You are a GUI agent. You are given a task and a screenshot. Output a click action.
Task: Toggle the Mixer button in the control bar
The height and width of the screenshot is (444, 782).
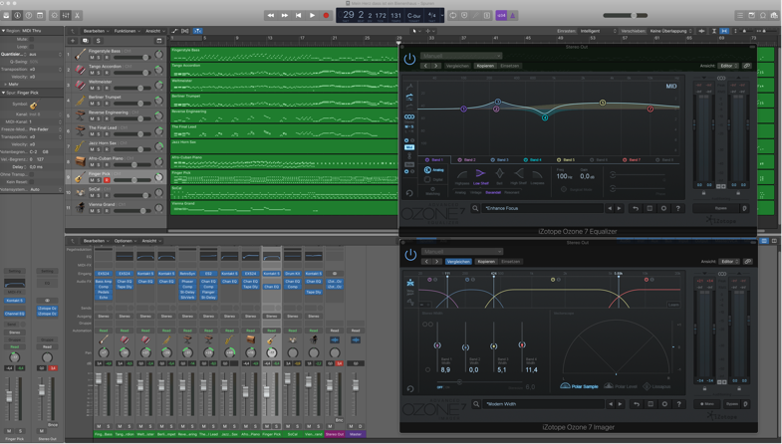click(66, 16)
